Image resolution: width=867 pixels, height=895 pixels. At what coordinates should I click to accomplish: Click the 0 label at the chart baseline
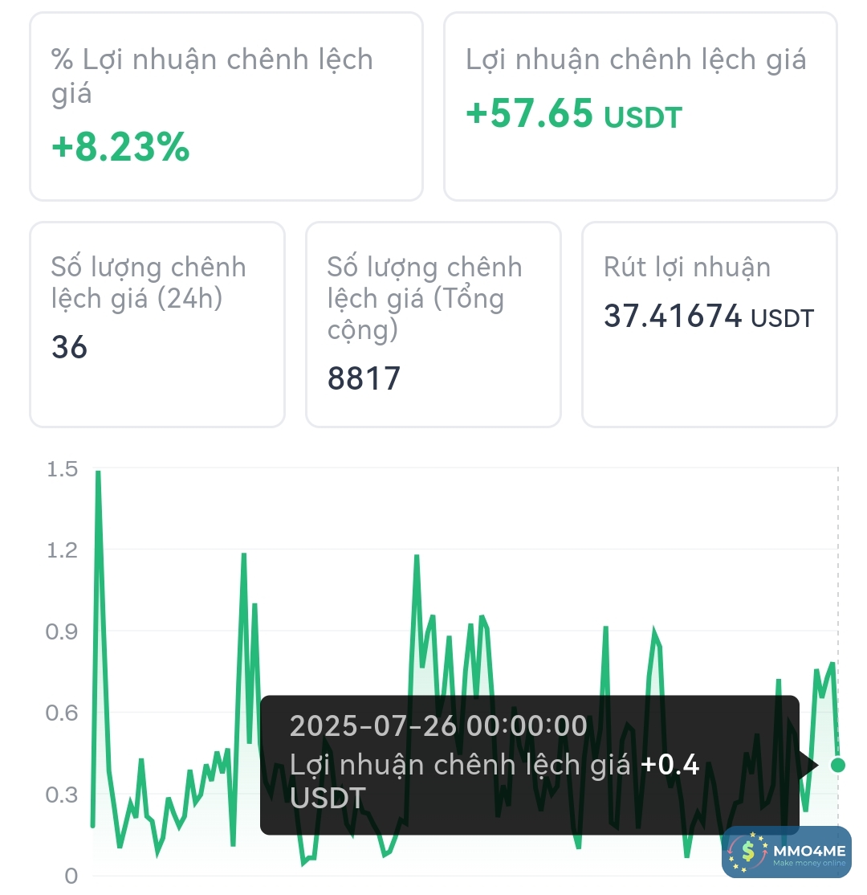click(71, 876)
